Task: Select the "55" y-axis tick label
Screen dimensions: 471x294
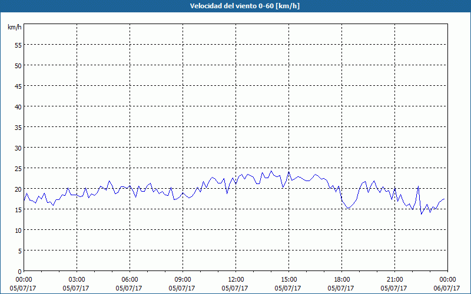Action: click(x=18, y=45)
